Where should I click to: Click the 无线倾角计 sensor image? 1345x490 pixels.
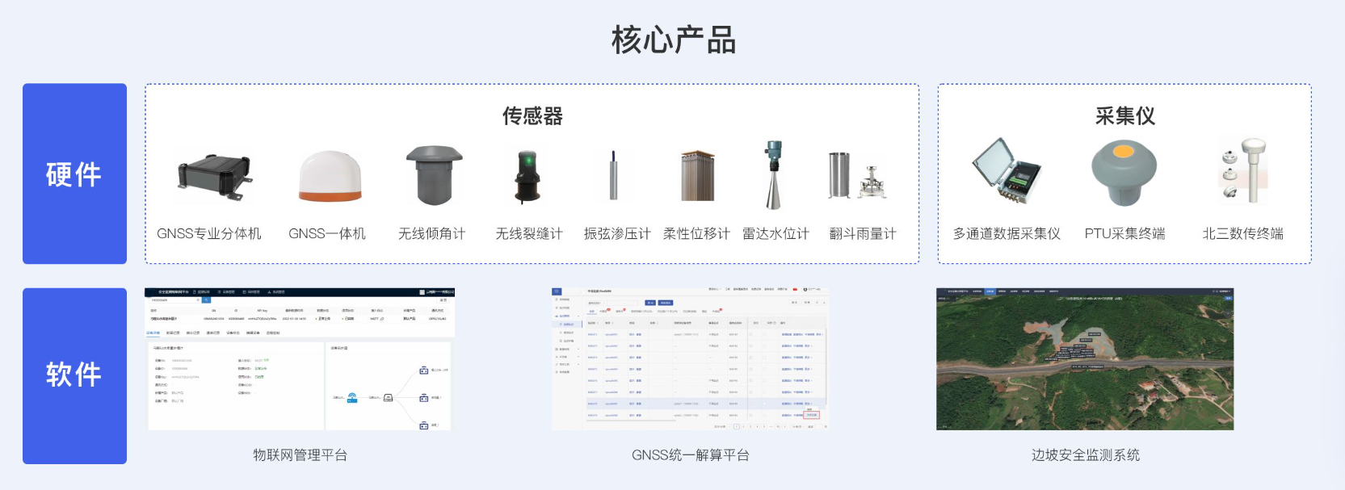pyautogui.click(x=434, y=175)
